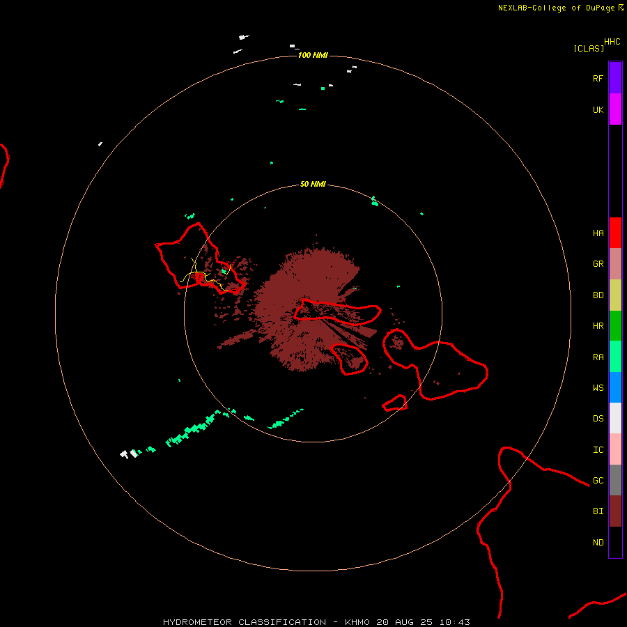Viewport: 627px width, 627px height.
Task: Click the [CLAS] units label
Action: coord(589,48)
